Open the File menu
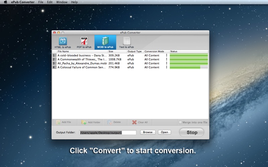 (x=41, y=2)
